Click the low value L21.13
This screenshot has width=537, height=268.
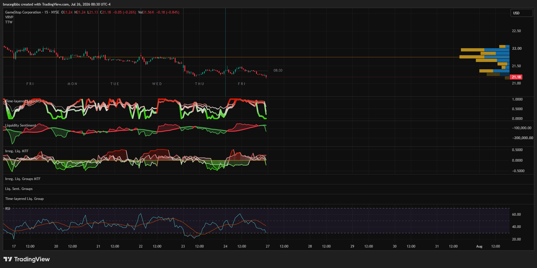(x=93, y=12)
